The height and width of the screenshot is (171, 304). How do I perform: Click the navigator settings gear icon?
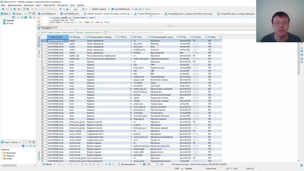pos(26,18)
